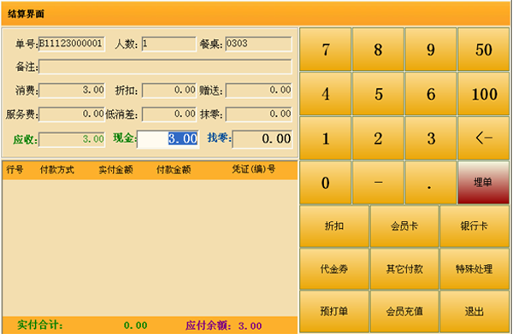
Task: Open 会员充值 member recharge
Action: pyautogui.click(x=404, y=312)
